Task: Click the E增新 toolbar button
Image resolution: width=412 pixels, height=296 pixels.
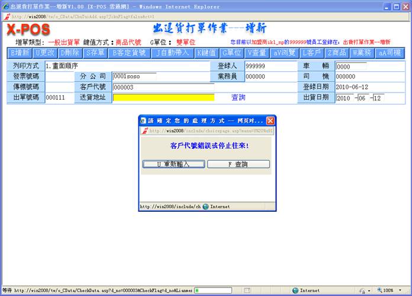Action: point(20,53)
